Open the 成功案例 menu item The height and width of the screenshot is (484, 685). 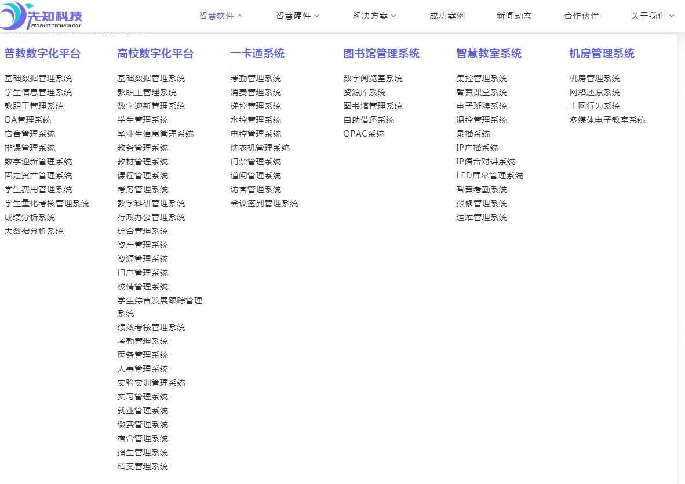[447, 16]
